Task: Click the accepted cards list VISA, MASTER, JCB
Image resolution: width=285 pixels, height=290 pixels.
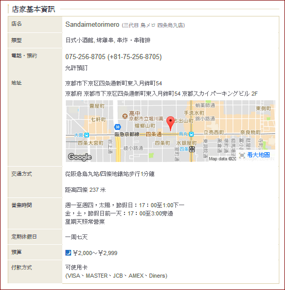Action: coord(116,276)
